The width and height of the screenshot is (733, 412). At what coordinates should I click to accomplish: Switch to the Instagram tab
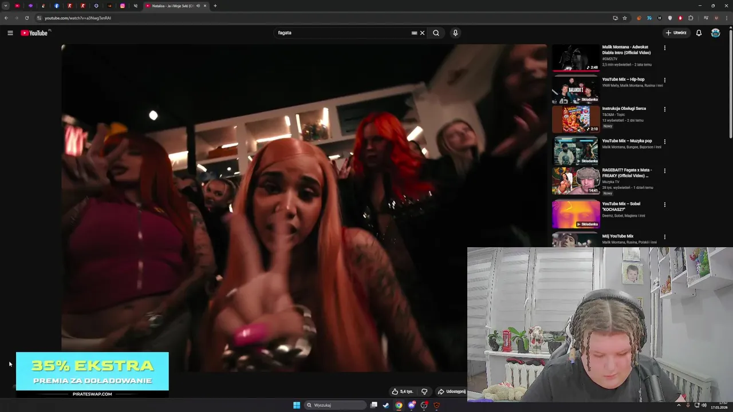click(x=123, y=6)
